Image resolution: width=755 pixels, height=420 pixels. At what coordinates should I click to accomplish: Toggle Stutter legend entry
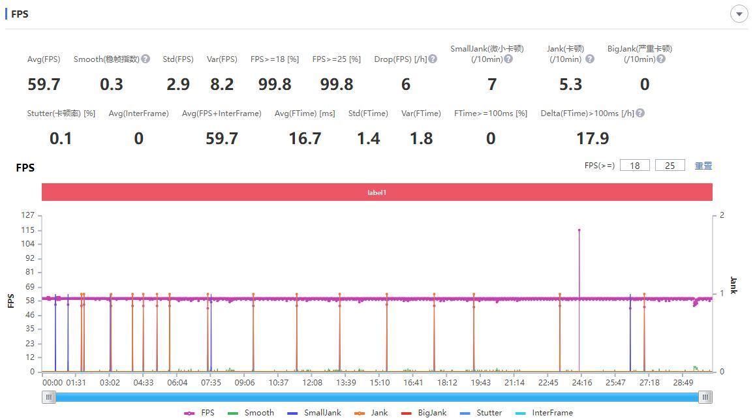click(481, 413)
